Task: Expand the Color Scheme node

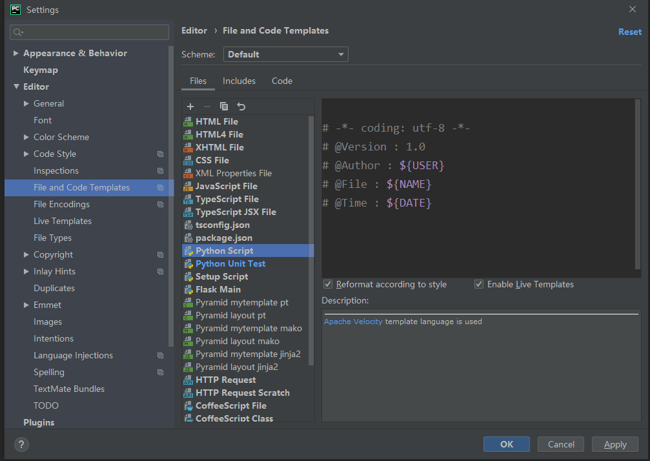Action: (x=26, y=137)
